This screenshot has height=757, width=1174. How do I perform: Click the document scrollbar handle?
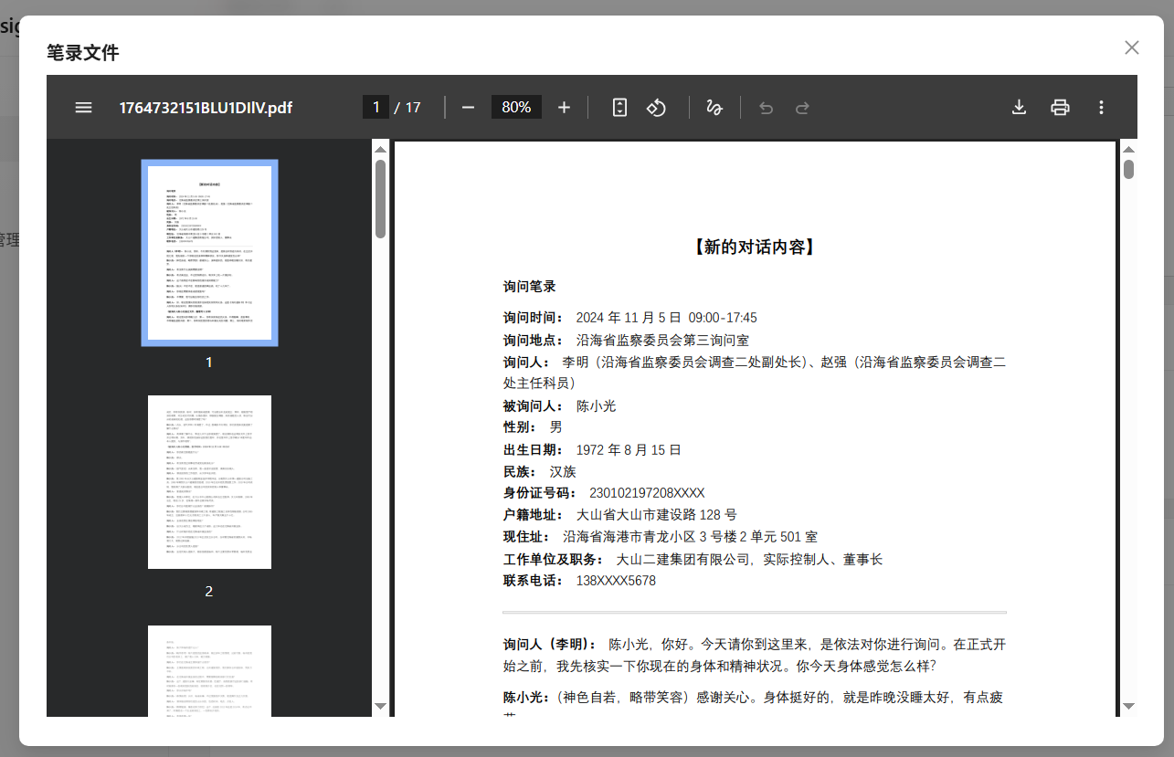pyautogui.click(x=1128, y=169)
